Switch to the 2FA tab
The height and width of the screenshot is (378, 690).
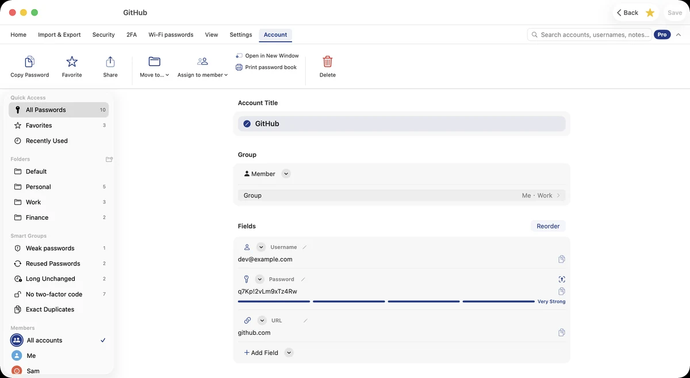pos(132,35)
